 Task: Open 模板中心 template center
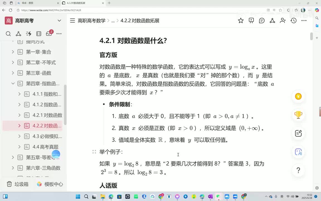click(50, 184)
